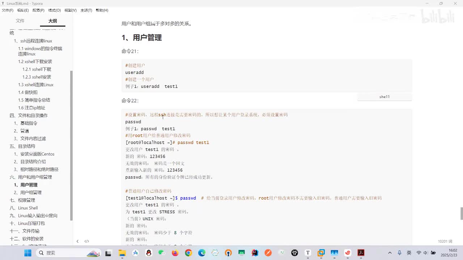Go to 四、文件和目录操作 outline heading
The width and height of the screenshot is (463, 260).
pyautogui.click(x=29, y=116)
